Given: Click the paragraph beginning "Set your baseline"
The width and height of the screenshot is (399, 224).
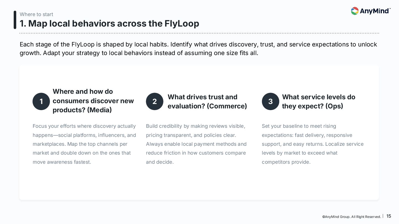Looking at the screenshot, I should 313,144.
